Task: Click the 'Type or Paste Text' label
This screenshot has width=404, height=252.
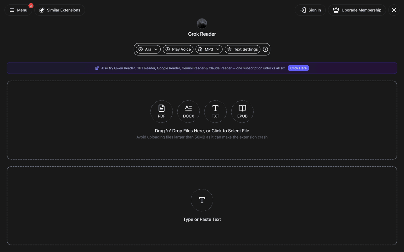Action: (202, 219)
